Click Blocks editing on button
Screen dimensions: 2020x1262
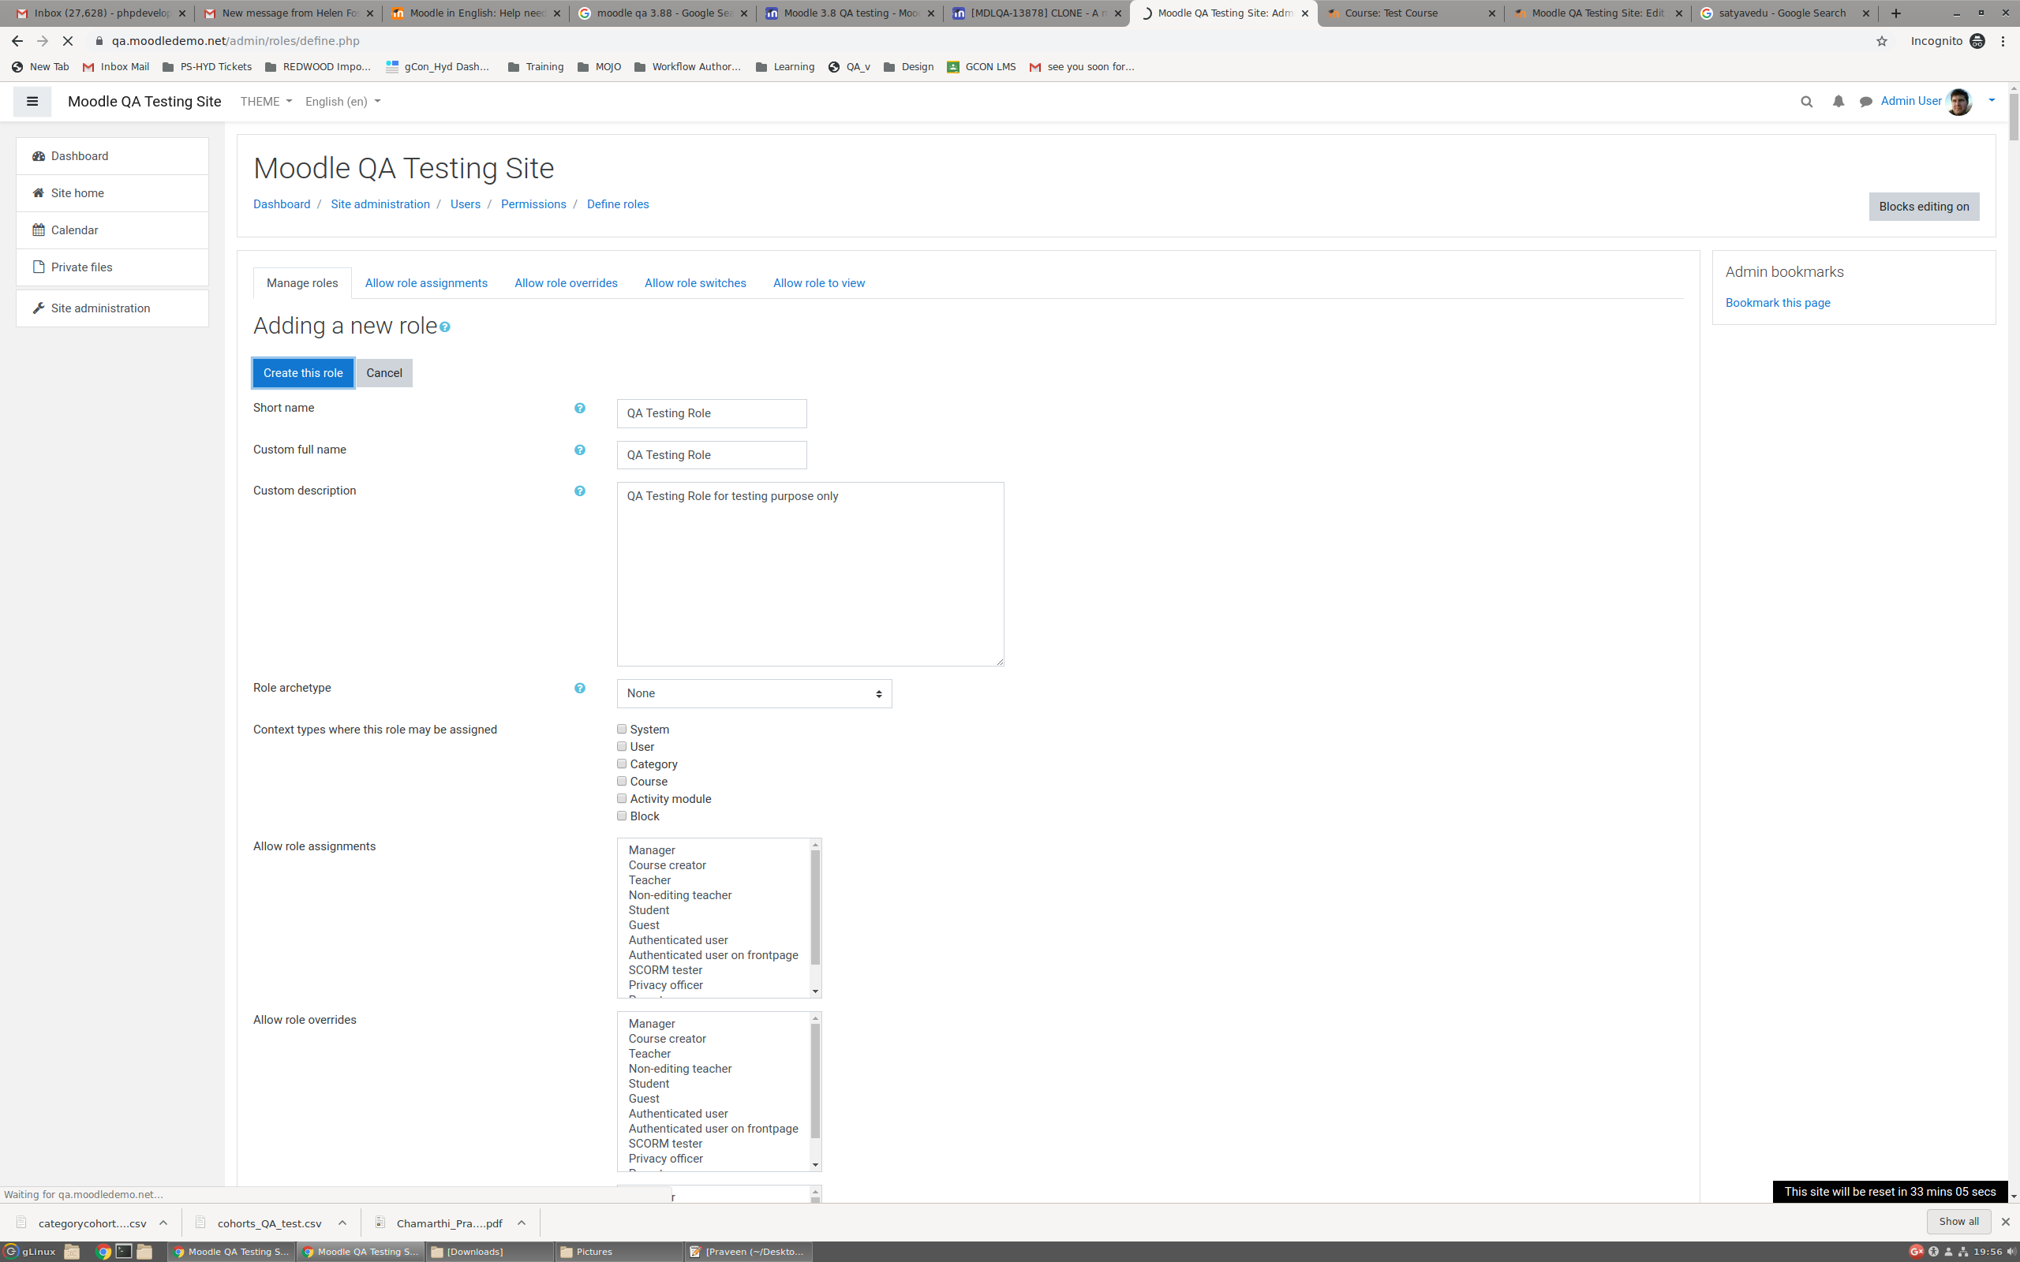(1923, 206)
